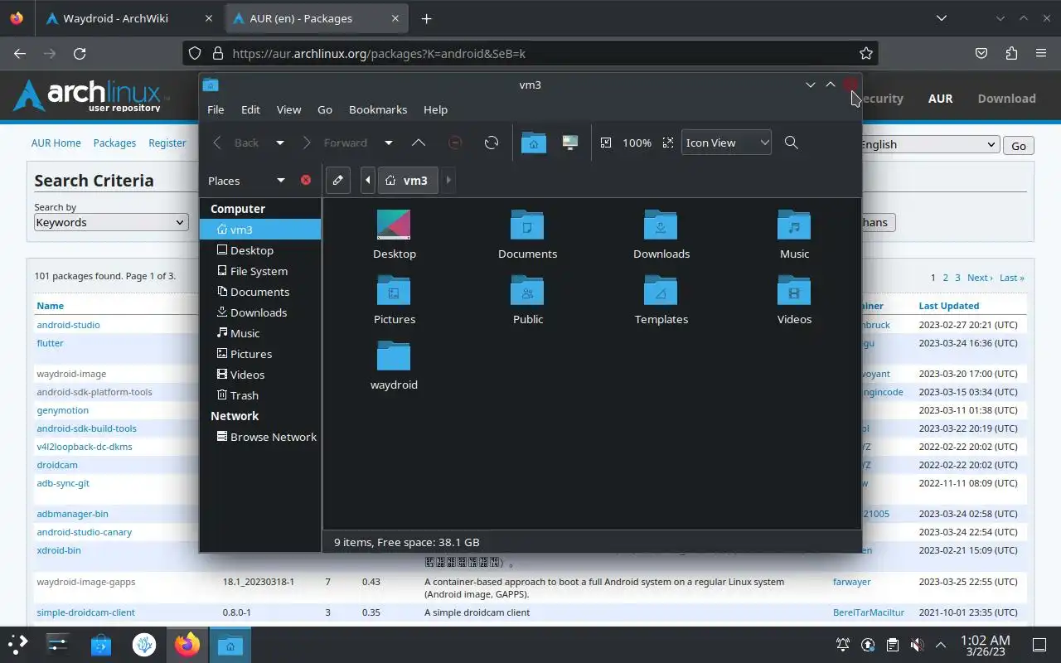Screen dimensions: 1061x663
Task: Click the Back arrow in the file manager
Action: point(217,143)
